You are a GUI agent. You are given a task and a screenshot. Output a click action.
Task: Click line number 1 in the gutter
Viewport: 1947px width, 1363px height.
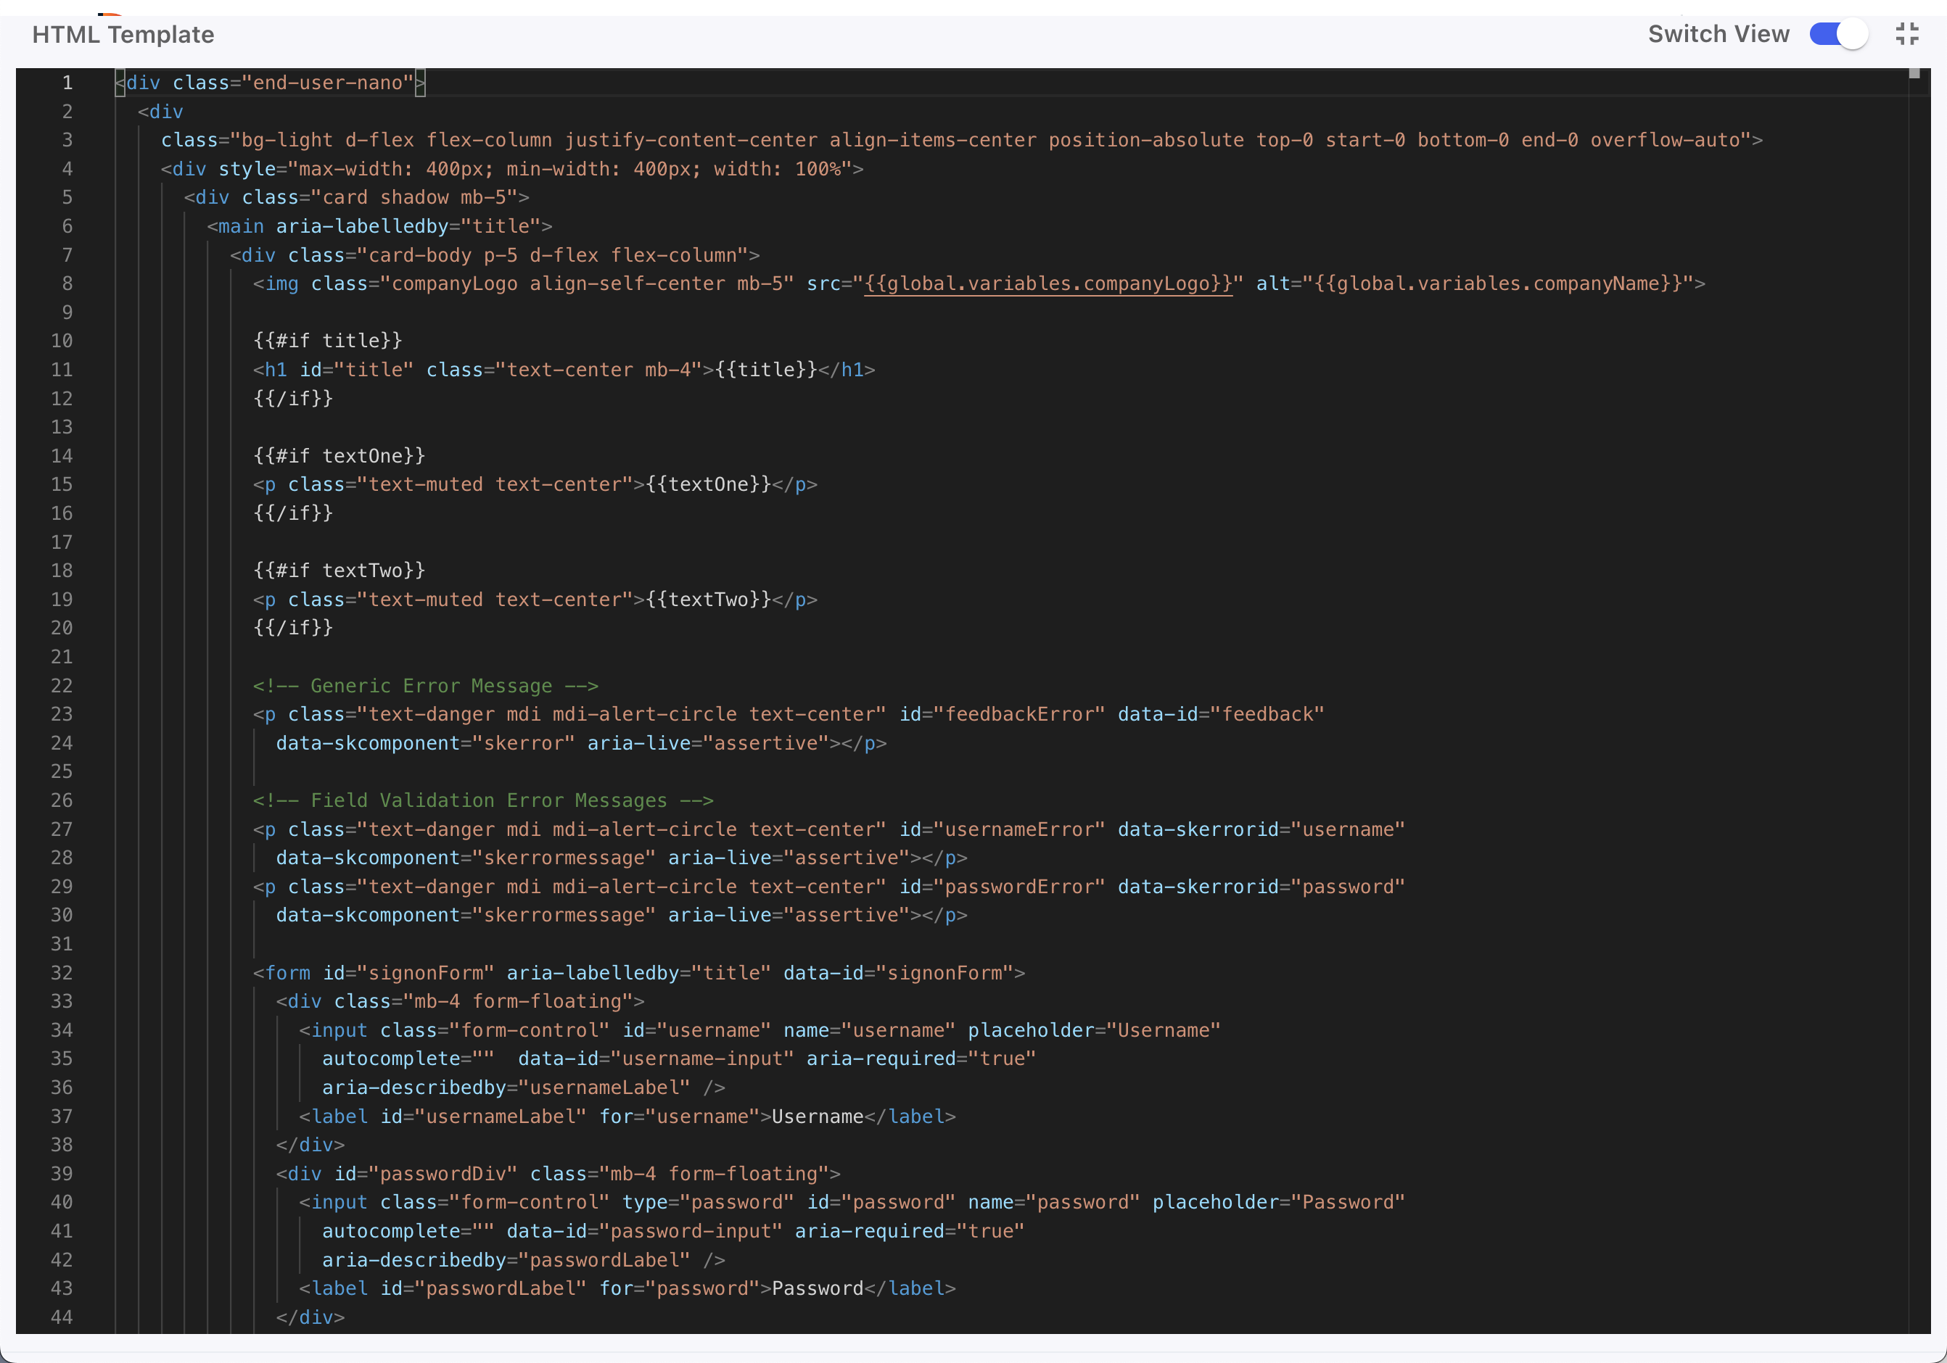tap(68, 82)
